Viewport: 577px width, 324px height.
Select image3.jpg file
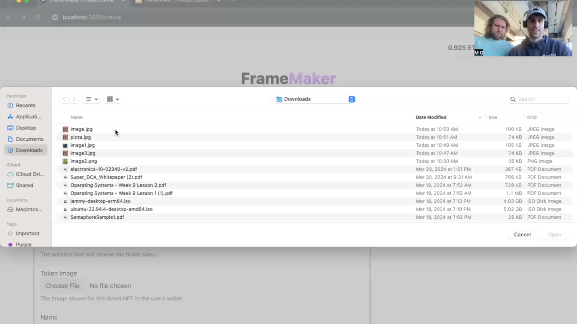(x=315, y=153)
